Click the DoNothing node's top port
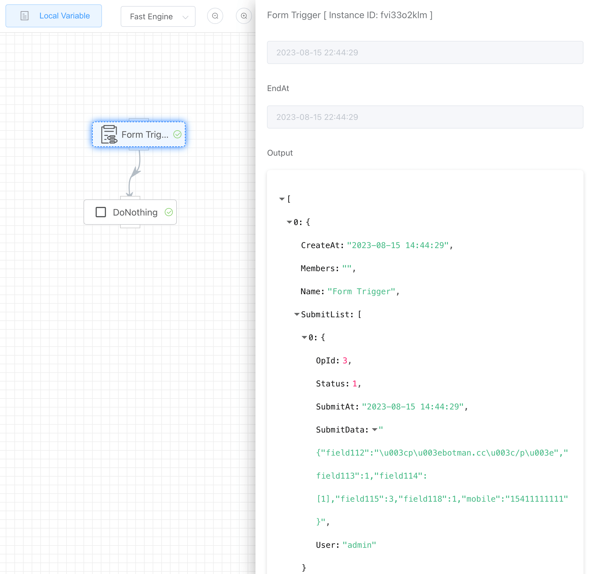 click(130, 198)
